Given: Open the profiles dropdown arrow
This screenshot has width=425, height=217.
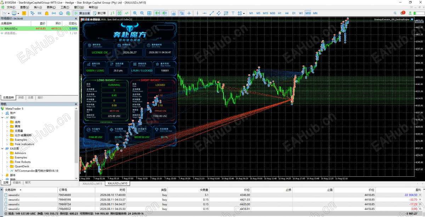Looking at the screenshot, I should pyautogui.click(x=18, y=13).
